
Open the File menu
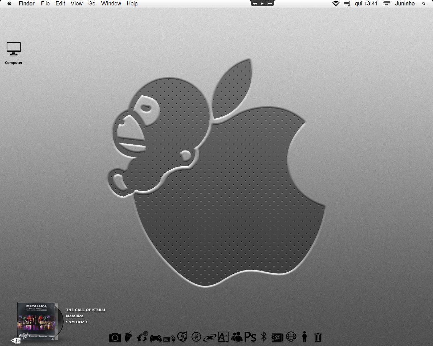pos(45,3)
